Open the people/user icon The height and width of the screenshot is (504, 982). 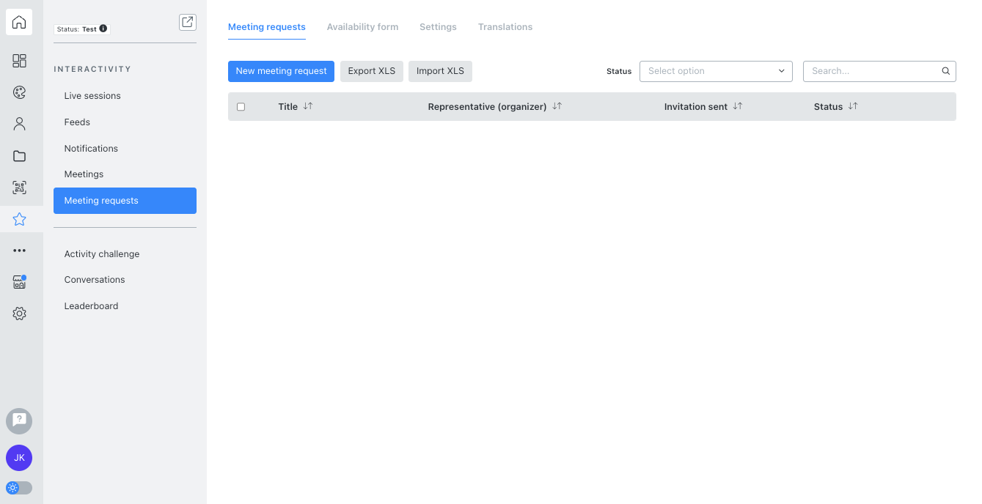pyautogui.click(x=19, y=124)
